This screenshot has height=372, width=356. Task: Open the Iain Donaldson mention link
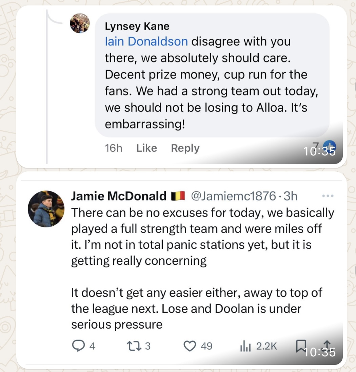(146, 41)
